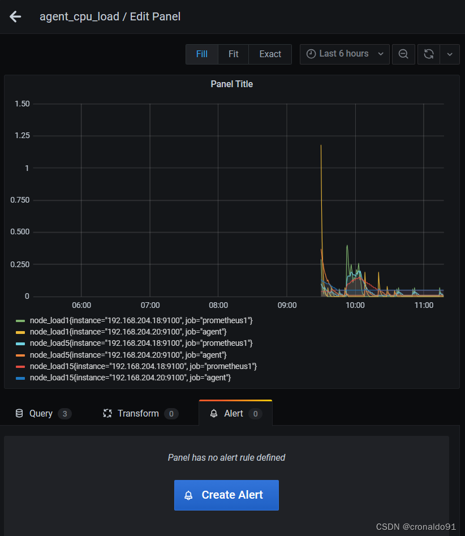Select the Fill display mode
This screenshot has height=536, width=465.
pos(201,54)
